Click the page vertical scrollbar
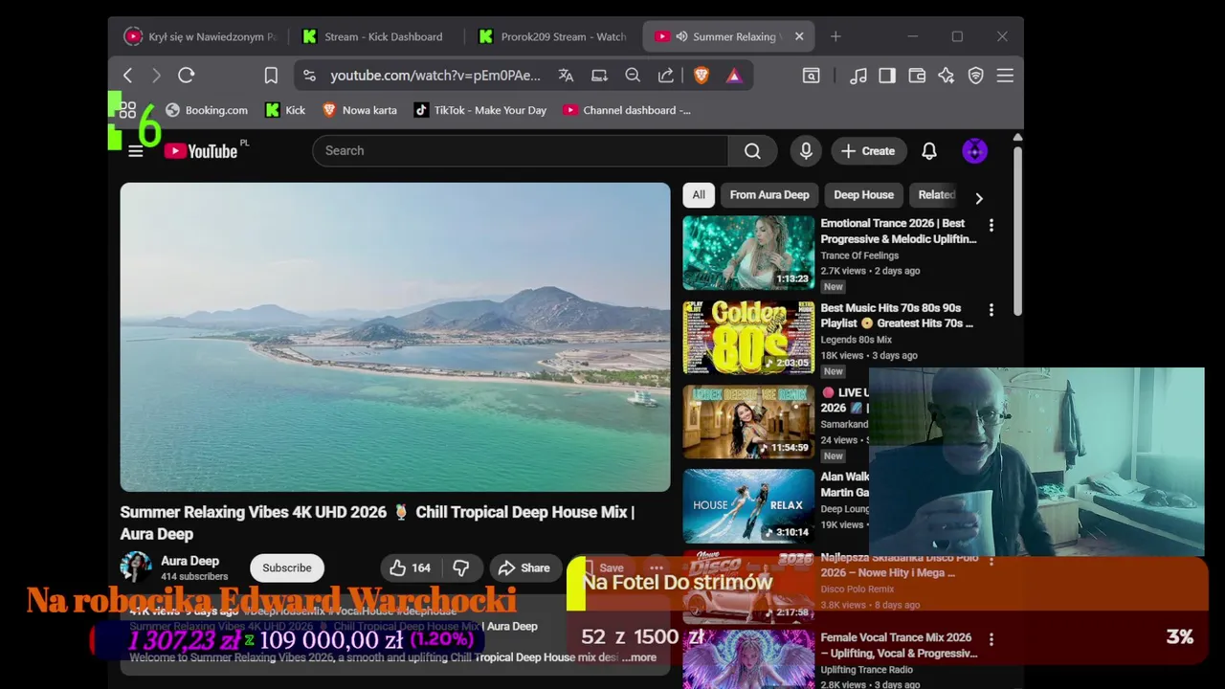This screenshot has height=689, width=1225. [1017, 230]
